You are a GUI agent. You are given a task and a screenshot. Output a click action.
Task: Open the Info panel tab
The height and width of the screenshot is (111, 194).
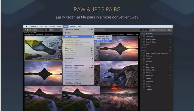point(162,30)
